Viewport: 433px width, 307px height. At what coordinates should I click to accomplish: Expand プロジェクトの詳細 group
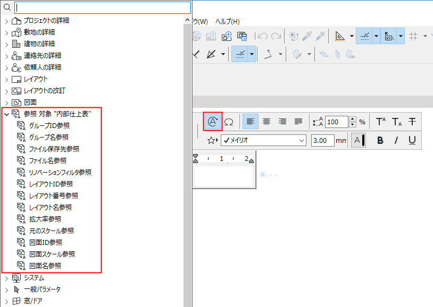tap(7, 21)
